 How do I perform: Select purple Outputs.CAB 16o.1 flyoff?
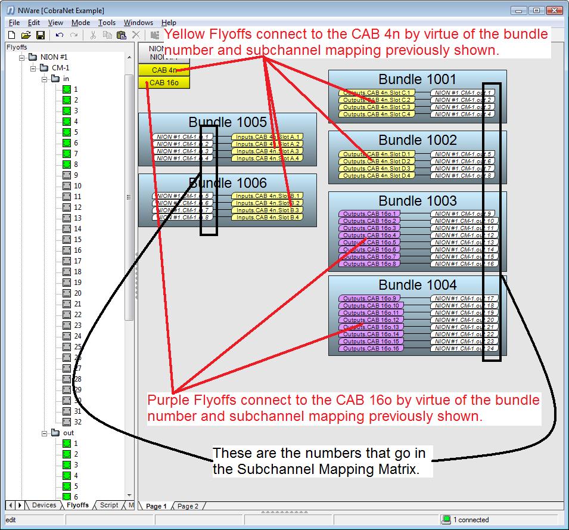pyautogui.click(x=368, y=214)
